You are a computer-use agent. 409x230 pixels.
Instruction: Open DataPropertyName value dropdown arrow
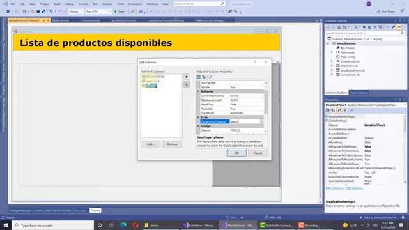point(261,121)
